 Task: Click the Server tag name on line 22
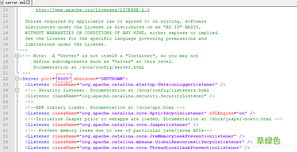tap(30, 79)
